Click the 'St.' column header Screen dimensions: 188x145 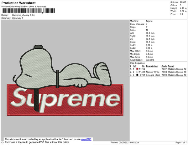coord(144,66)
